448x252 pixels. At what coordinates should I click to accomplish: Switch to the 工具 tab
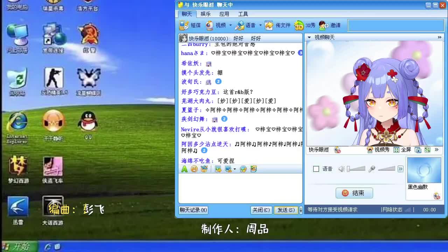tap(243, 14)
